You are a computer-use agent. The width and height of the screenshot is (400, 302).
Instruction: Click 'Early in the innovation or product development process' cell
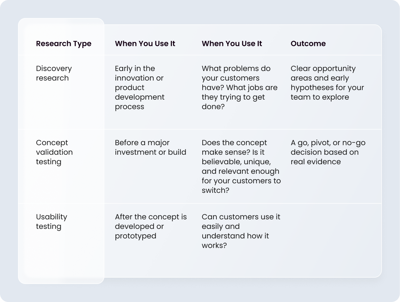coord(140,88)
